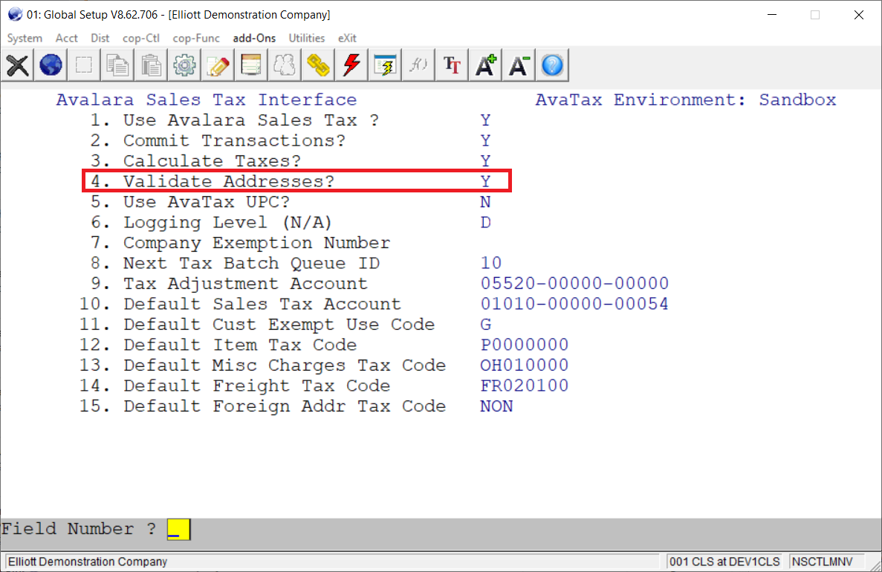The image size is (882, 572).
Task: Click the copy pages toolbar icon
Action: [x=117, y=65]
